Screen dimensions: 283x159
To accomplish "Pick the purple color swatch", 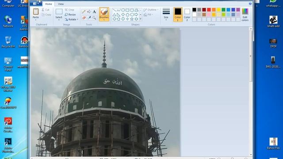I will 238,10.
